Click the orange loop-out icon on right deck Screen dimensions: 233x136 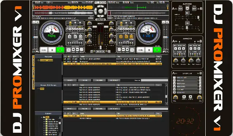tap(126, 37)
